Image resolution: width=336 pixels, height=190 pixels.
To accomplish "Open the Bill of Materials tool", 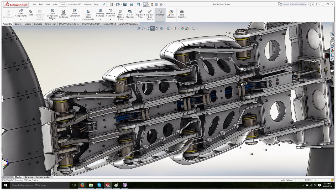I will coord(130,14).
